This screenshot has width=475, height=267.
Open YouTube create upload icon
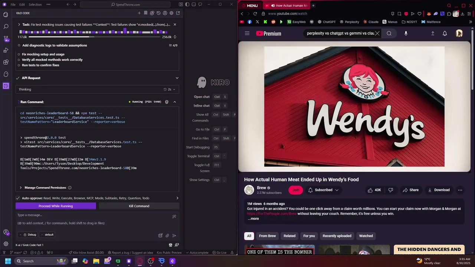point(432,33)
